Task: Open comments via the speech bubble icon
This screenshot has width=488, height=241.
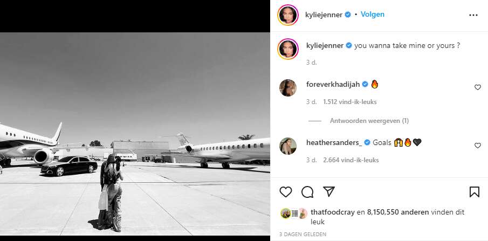Action: point(307,191)
